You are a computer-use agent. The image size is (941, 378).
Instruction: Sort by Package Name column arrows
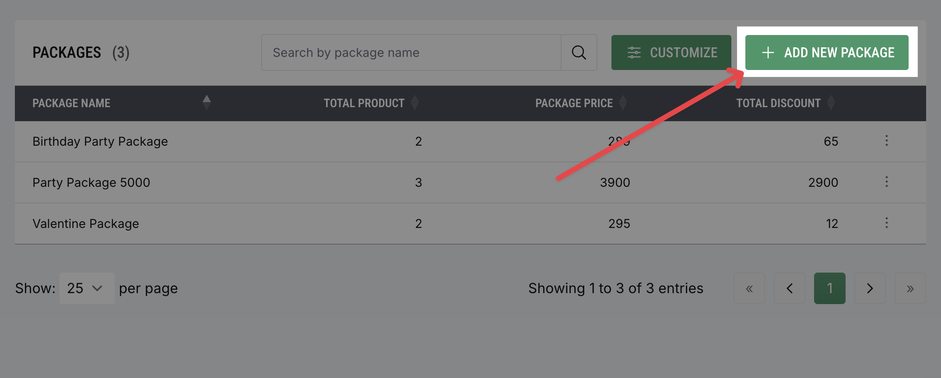207,103
